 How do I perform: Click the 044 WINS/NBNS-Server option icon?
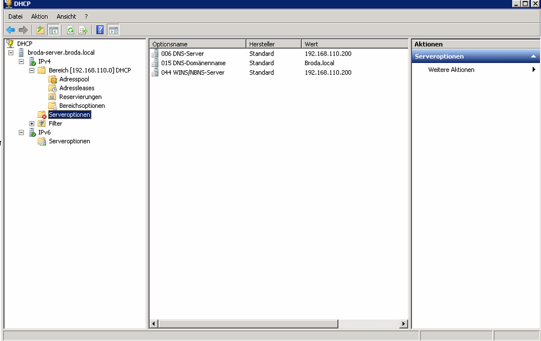tap(155, 72)
